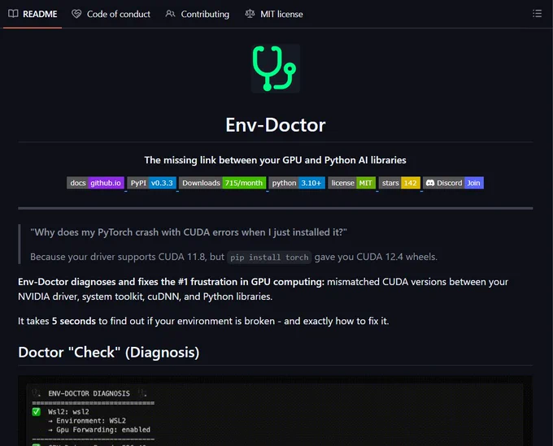
Task: Click the green stethoscope logo
Action: (275, 68)
